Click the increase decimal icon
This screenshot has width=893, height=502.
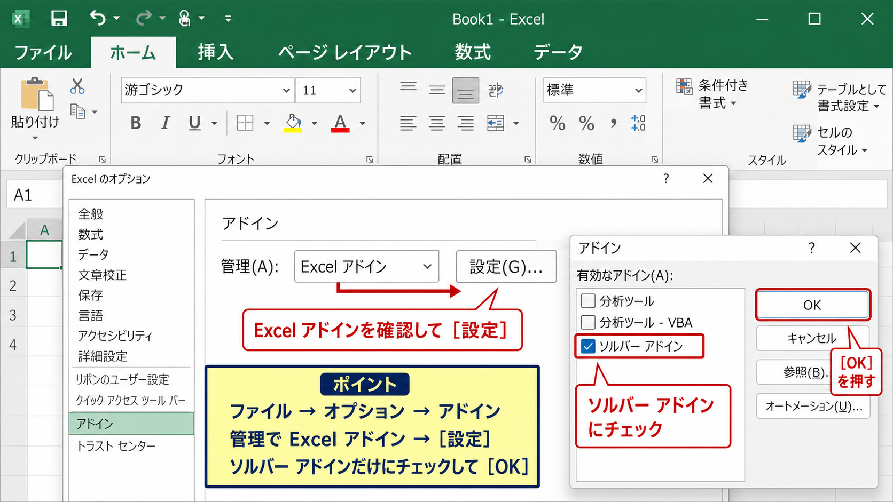(638, 123)
